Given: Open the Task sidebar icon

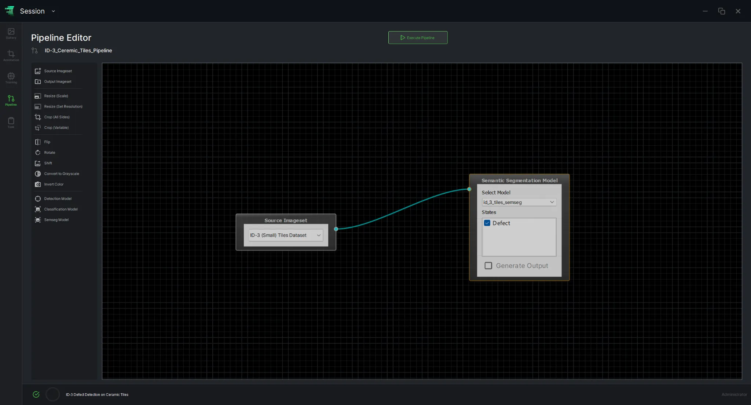Looking at the screenshot, I should (x=11, y=123).
